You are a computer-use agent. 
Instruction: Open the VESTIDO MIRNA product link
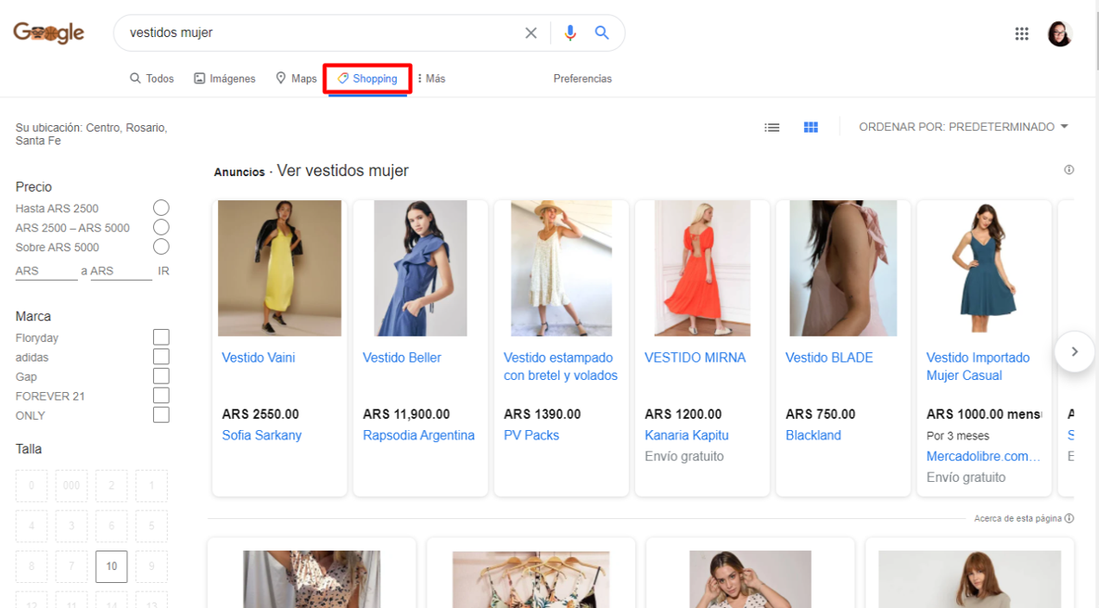pyautogui.click(x=695, y=358)
